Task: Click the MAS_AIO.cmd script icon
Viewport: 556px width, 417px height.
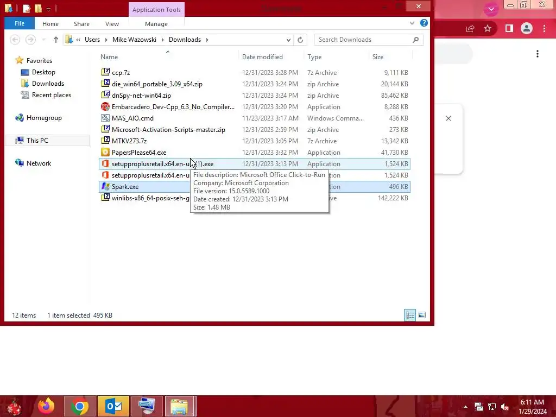Action: click(x=105, y=118)
